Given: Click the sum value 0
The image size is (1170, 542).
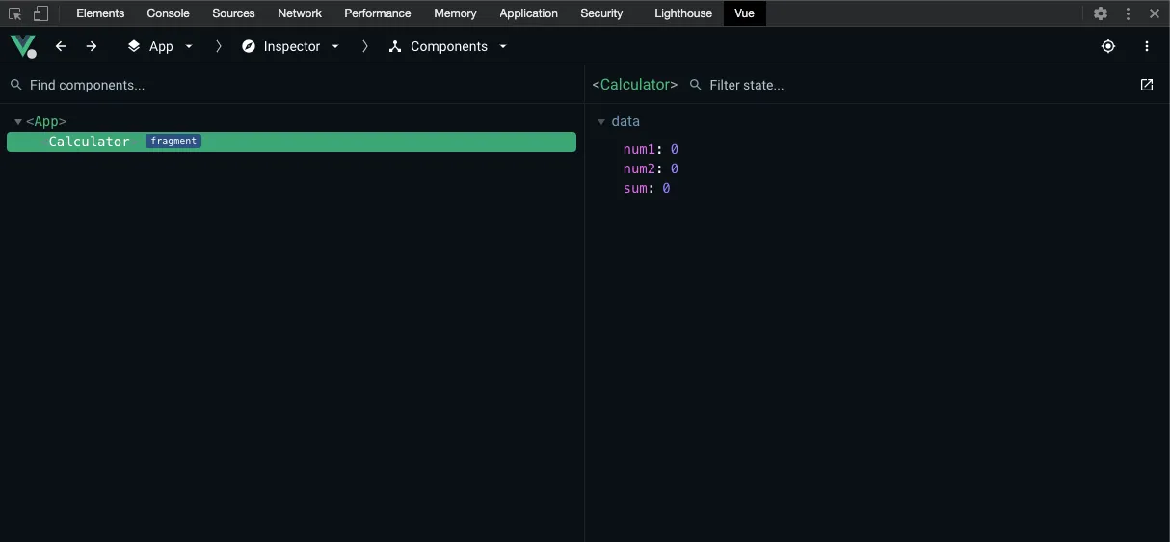Looking at the screenshot, I should coord(666,189).
